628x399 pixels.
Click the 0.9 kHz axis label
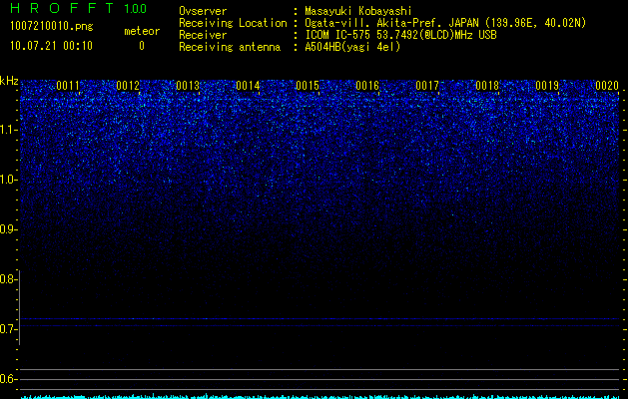click(7, 229)
